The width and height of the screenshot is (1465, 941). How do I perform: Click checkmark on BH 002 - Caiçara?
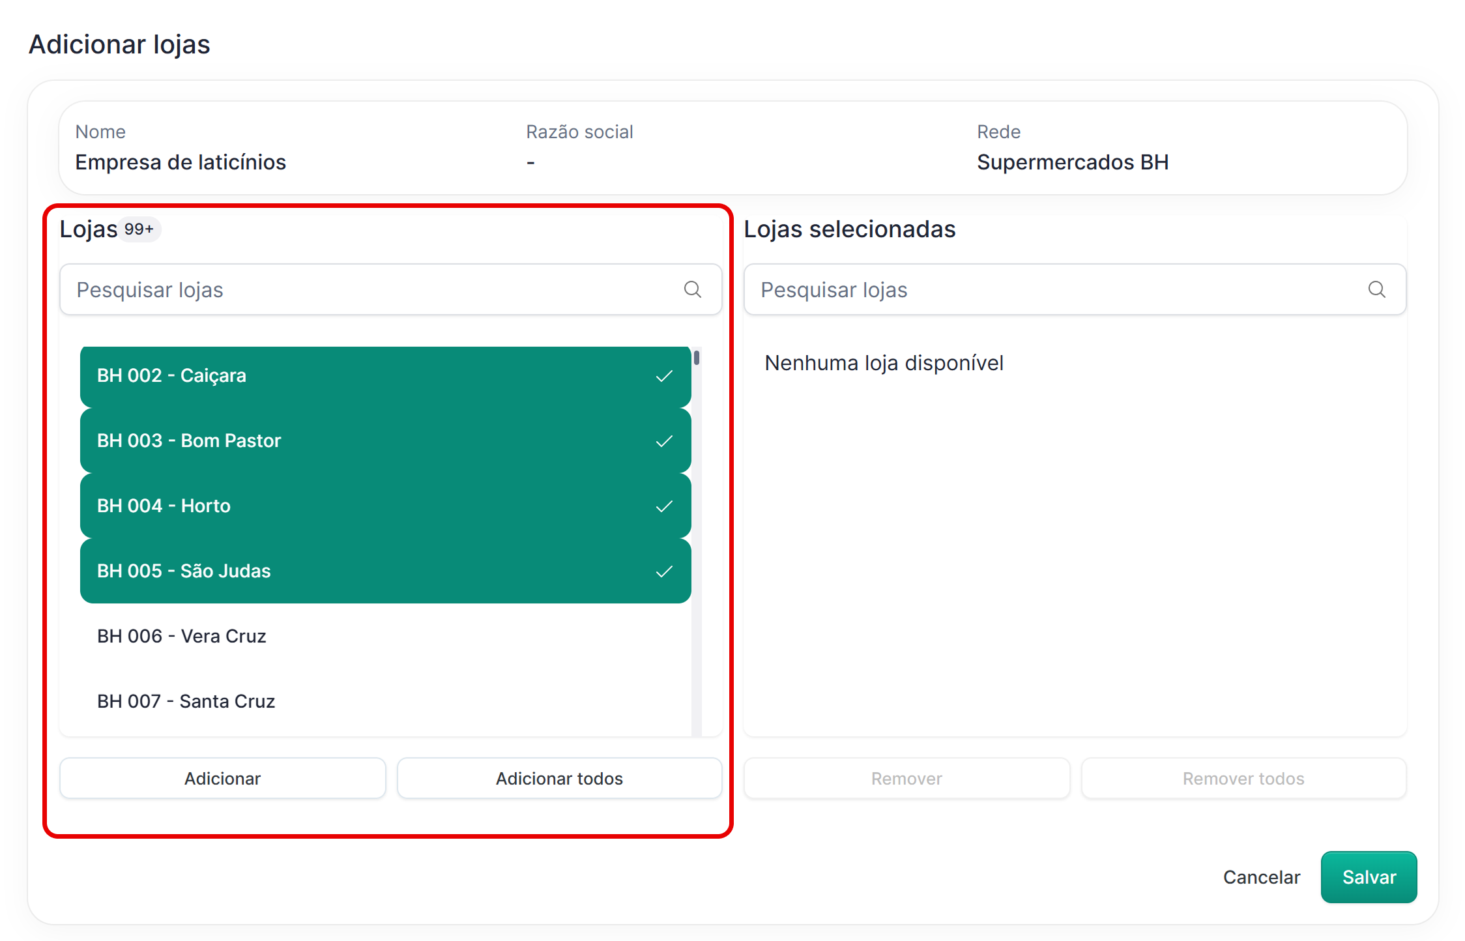pyautogui.click(x=664, y=376)
